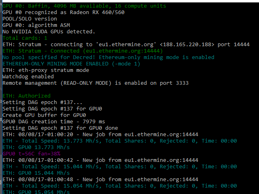Screen dimensions: 259x194
Task: Click 'Setting DAG epoch #137 for GPU0' line without 'done'
Action: 52,109
